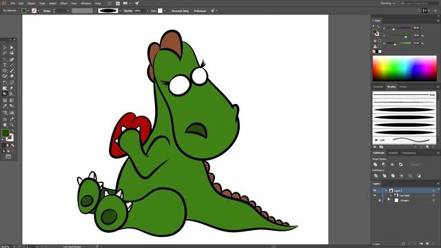Select the Selection tool arrow
Screen dimensions: 441x248
pos(5,48)
